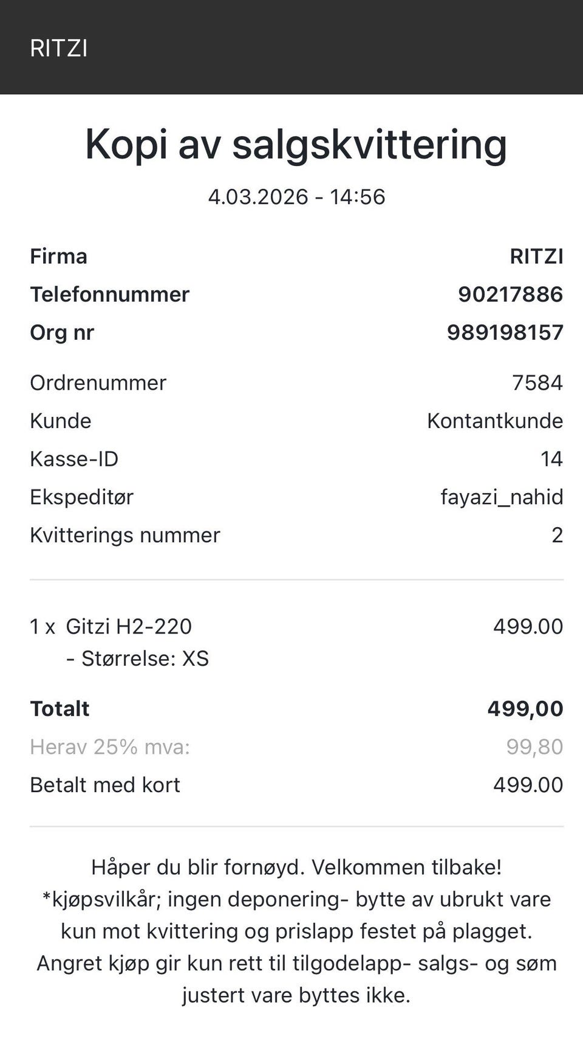Select the Gitzi H2-220 item line

pyautogui.click(x=111, y=626)
